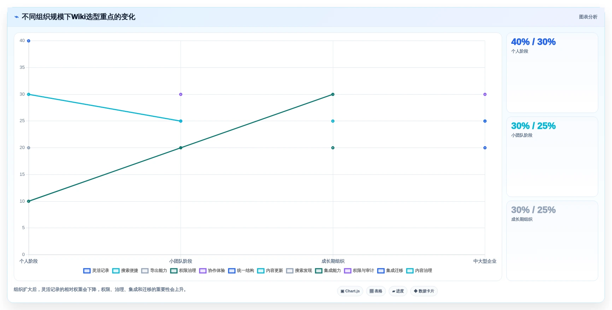Image resolution: width=612 pixels, height=310 pixels.
Task: Toggle the 搜索便捷 legend series
Action: (125, 271)
